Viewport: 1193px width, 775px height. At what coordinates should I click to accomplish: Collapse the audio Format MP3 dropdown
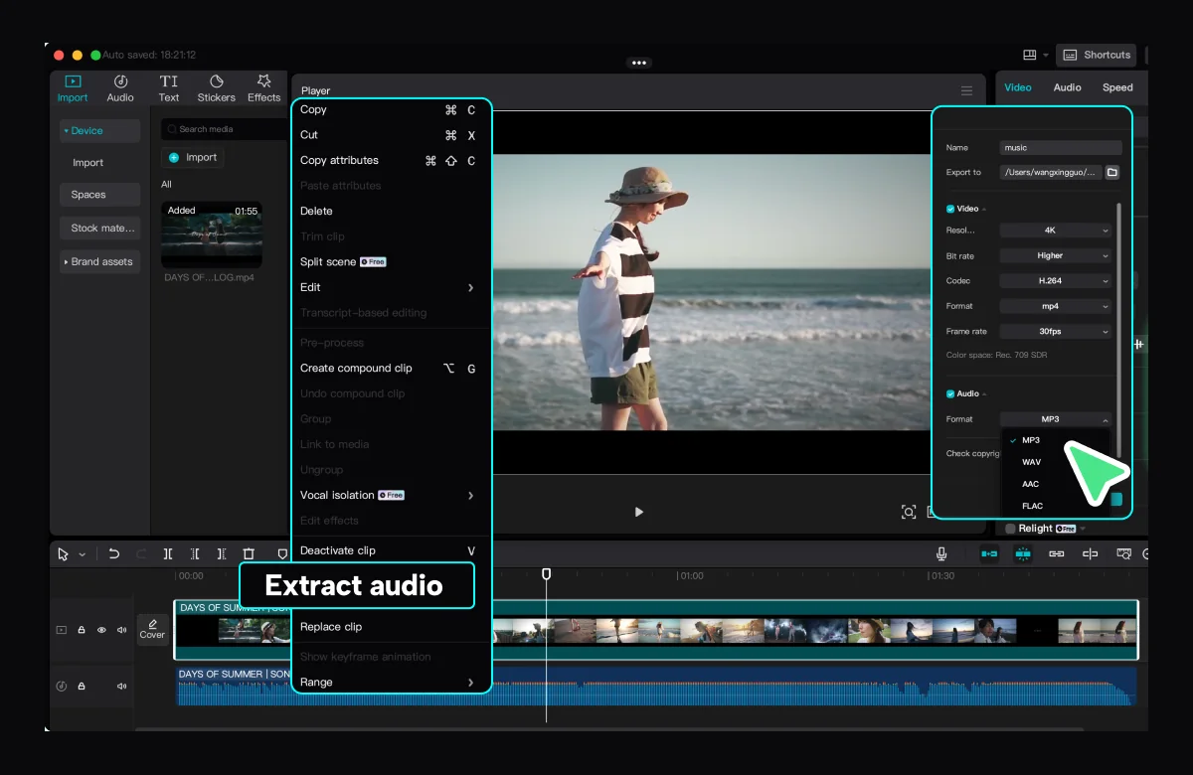[1055, 419]
